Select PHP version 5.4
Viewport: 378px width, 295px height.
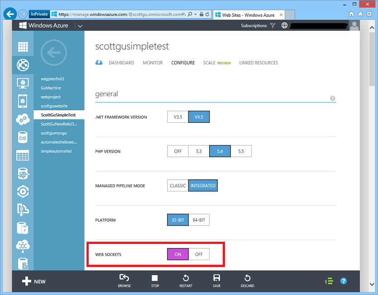pos(220,151)
